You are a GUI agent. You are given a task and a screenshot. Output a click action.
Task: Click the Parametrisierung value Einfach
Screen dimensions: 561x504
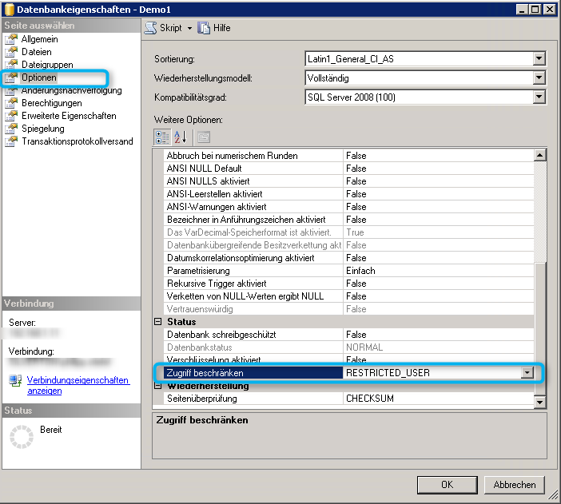[x=360, y=271]
